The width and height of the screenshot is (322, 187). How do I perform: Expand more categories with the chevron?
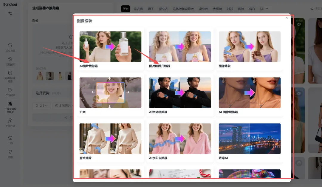267,9
